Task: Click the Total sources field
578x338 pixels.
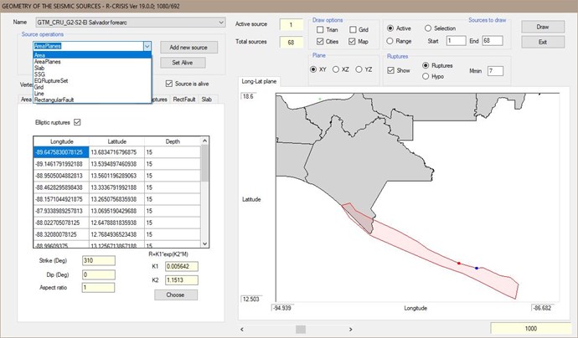Action: (x=292, y=43)
